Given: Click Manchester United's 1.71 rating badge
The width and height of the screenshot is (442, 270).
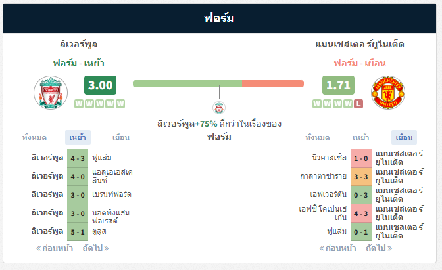Looking at the screenshot, I should tap(338, 85).
